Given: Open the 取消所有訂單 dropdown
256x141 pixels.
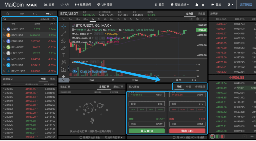Looking at the screenshot, I should click(x=114, y=138).
